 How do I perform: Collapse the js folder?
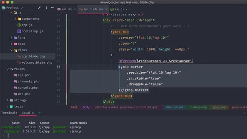coord(11,12)
